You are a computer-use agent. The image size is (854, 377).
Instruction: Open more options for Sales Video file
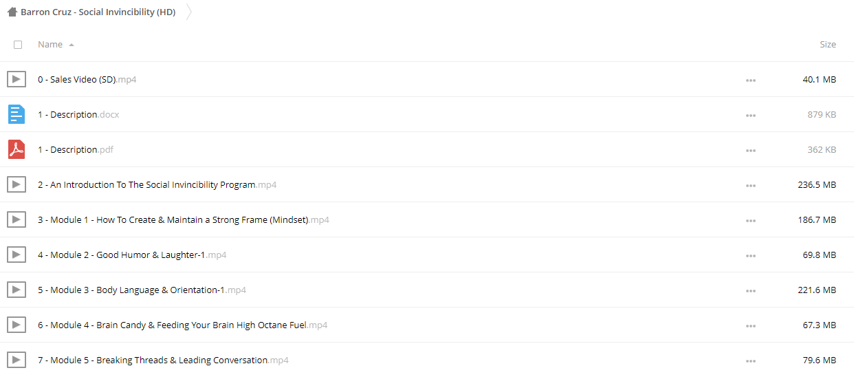(751, 80)
